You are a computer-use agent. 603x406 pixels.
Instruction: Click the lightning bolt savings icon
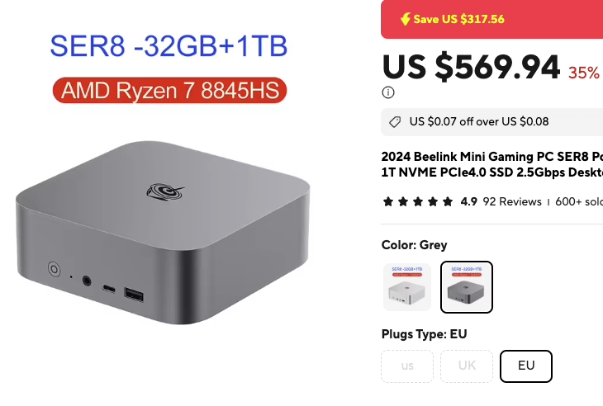405,19
